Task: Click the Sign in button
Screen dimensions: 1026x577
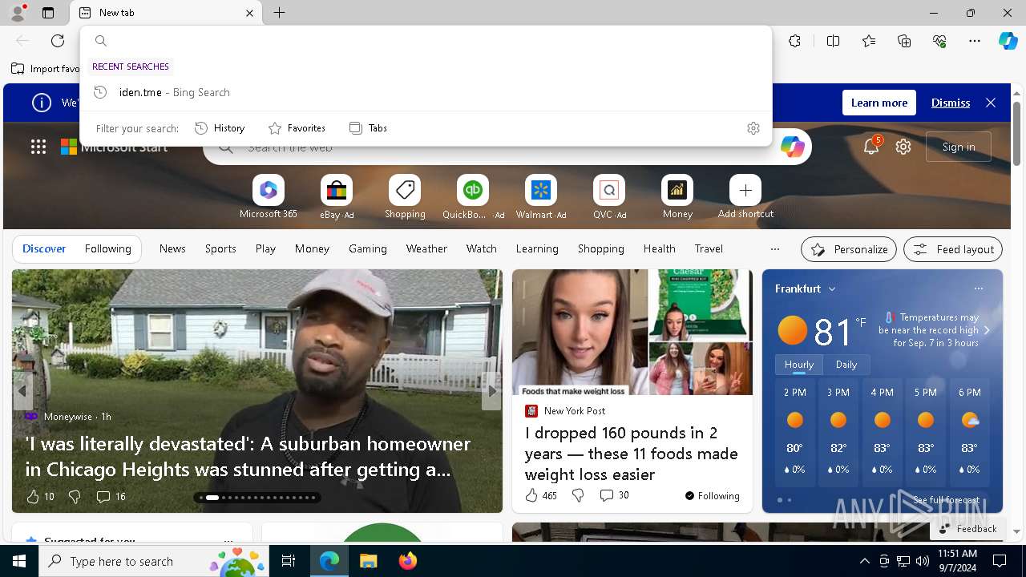Action: pos(959,147)
